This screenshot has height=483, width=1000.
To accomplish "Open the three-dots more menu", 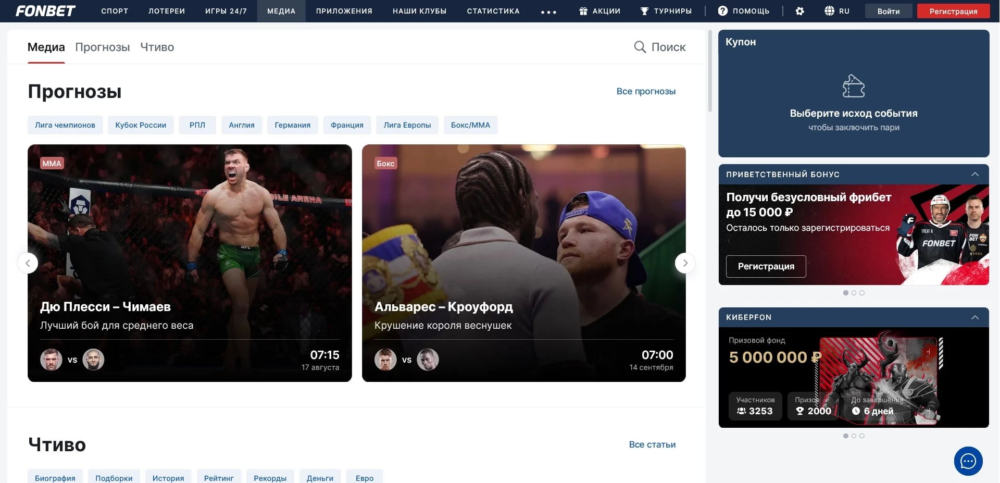I will coord(548,11).
